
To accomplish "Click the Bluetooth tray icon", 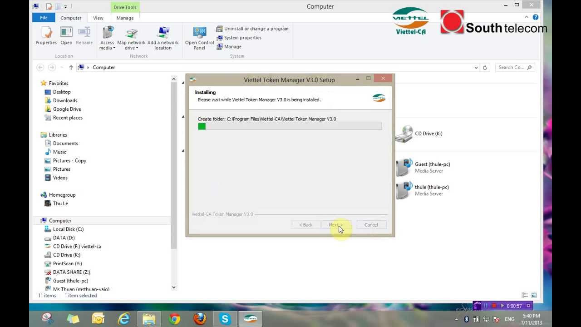I will pyautogui.click(x=466, y=319).
